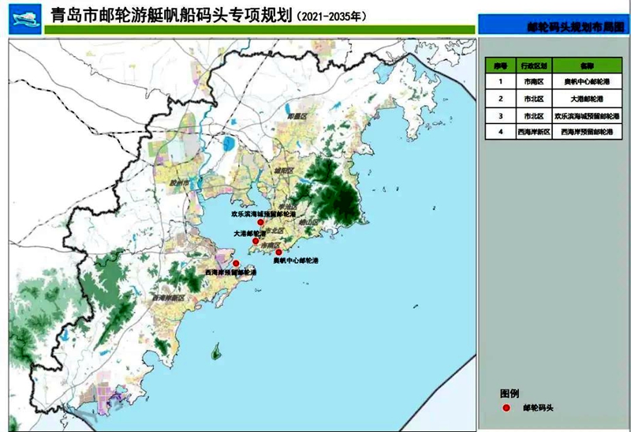Click the 名称 table column header
This screenshot has width=631, height=432.
pyautogui.click(x=585, y=64)
